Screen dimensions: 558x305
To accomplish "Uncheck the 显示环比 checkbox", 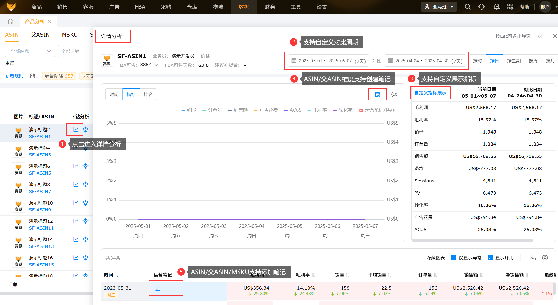I will [x=490, y=258].
